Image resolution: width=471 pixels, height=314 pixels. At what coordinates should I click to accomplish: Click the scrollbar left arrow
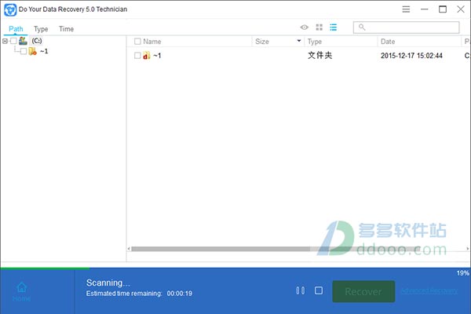click(x=129, y=249)
